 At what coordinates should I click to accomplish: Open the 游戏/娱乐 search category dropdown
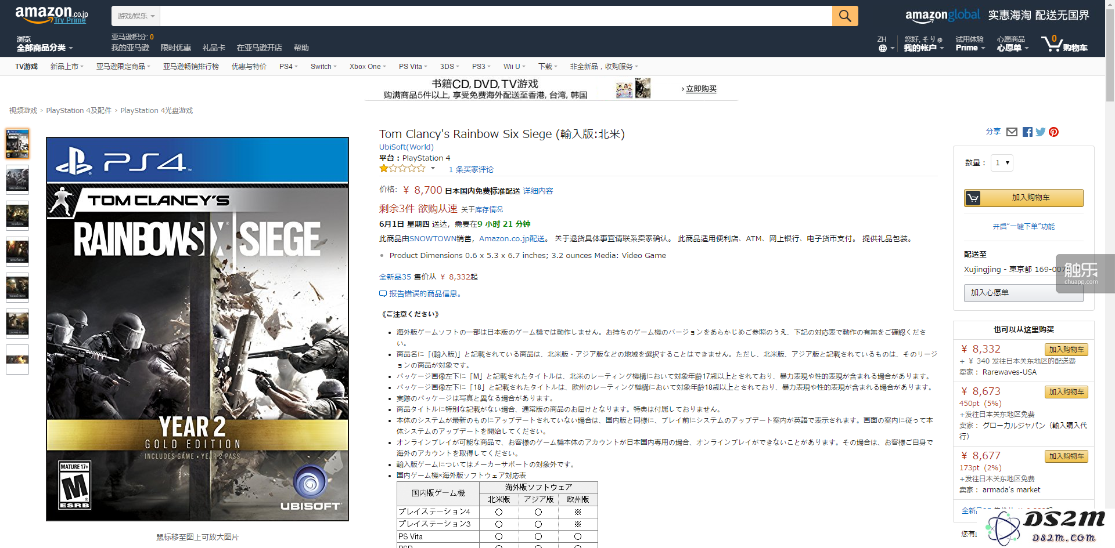click(x=136, y=16)
